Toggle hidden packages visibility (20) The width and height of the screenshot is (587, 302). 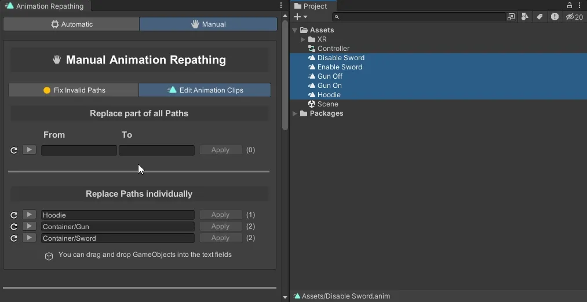tap(574, 17)
